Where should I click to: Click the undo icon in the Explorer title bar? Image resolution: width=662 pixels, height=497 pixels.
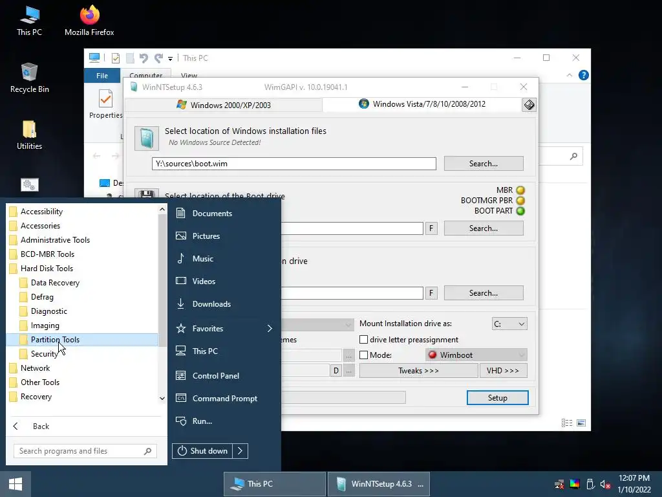click(144, 58)
